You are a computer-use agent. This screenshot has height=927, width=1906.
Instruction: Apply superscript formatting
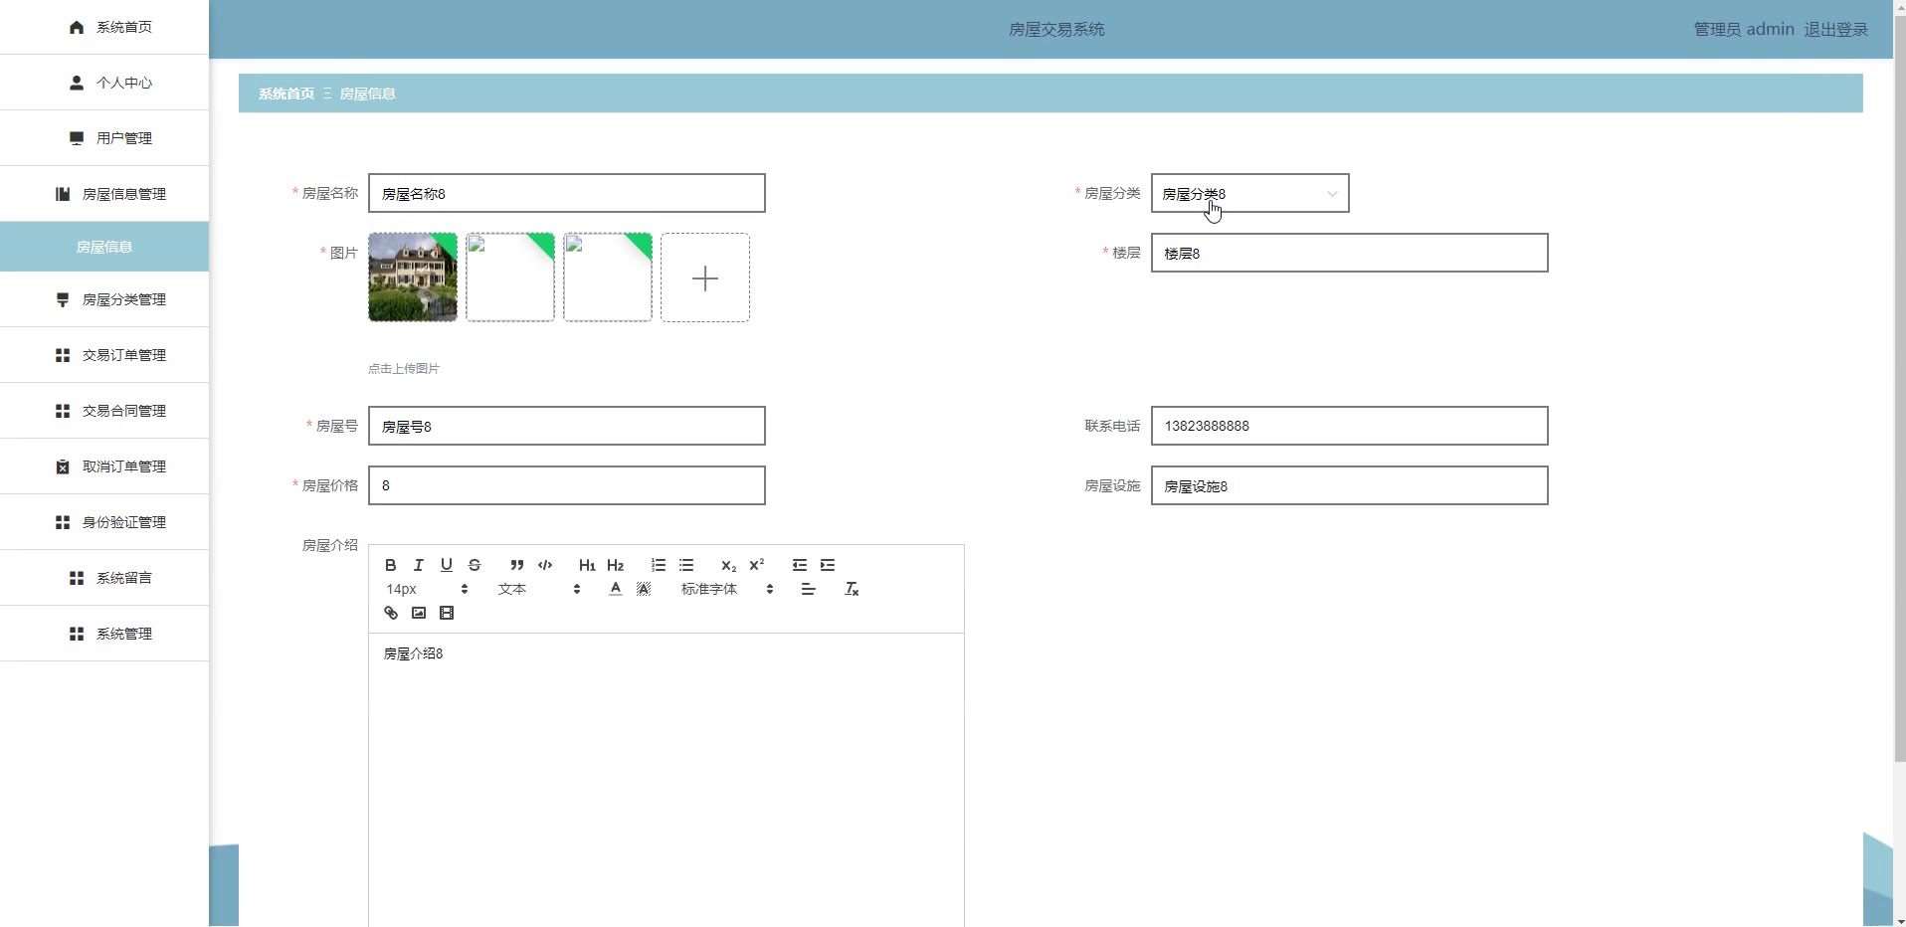coord(757,565)
